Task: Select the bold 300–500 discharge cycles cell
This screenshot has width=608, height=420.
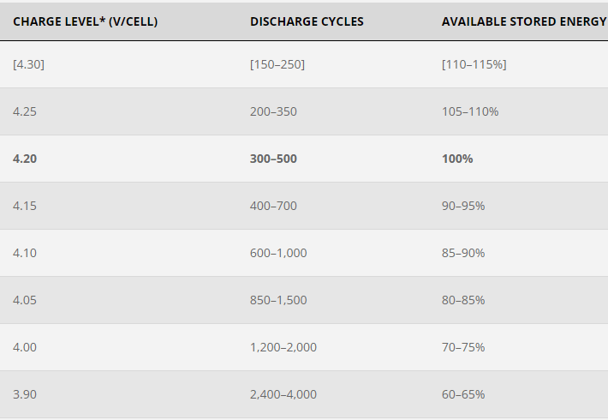Action: click(x=273, y=159)
